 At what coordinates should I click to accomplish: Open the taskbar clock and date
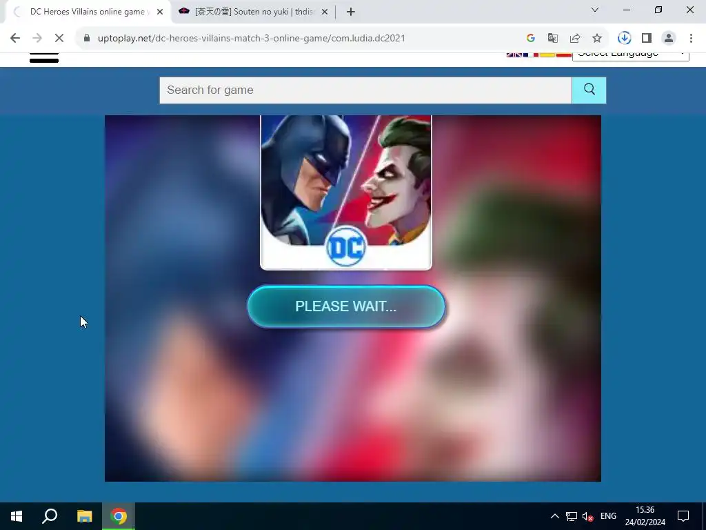(x=645, y=516)
